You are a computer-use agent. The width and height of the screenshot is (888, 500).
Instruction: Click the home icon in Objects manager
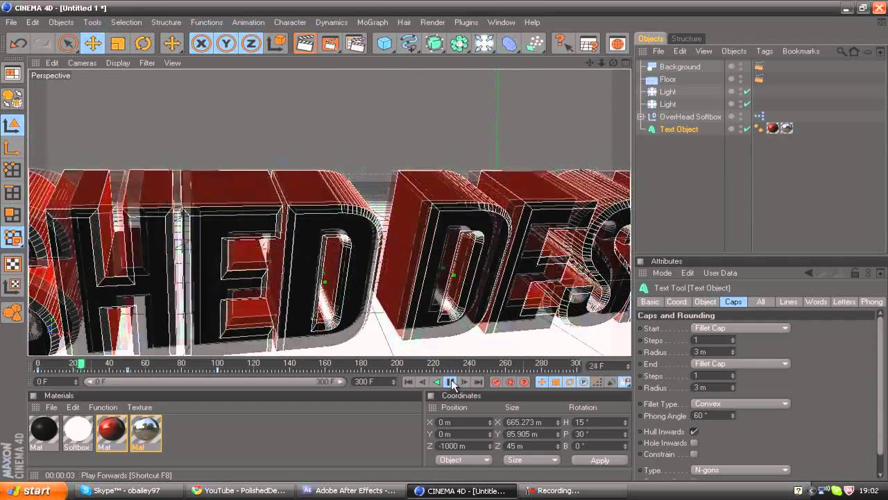854,51
